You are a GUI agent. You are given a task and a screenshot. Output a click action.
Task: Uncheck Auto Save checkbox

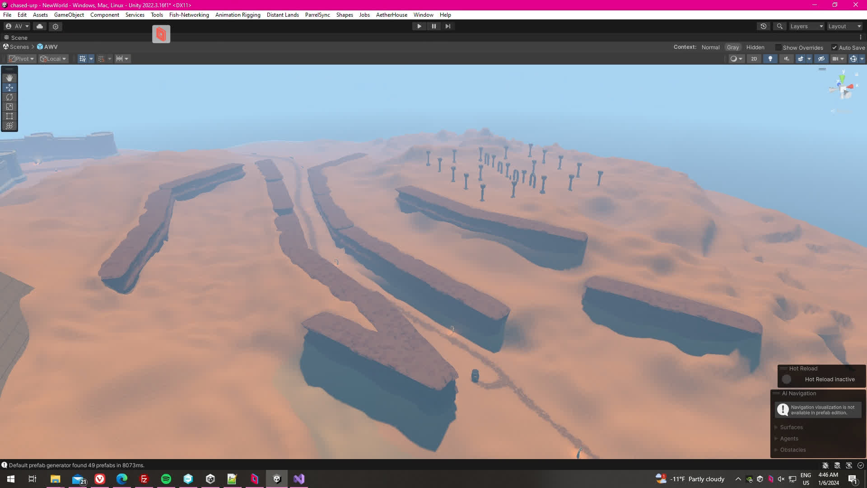click(x=834, y=47)
